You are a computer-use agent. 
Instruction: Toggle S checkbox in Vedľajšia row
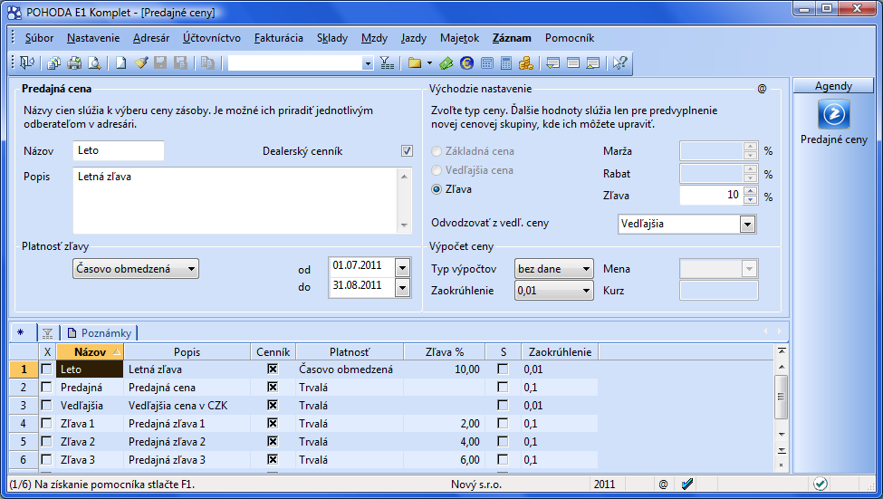click(503, 405)
